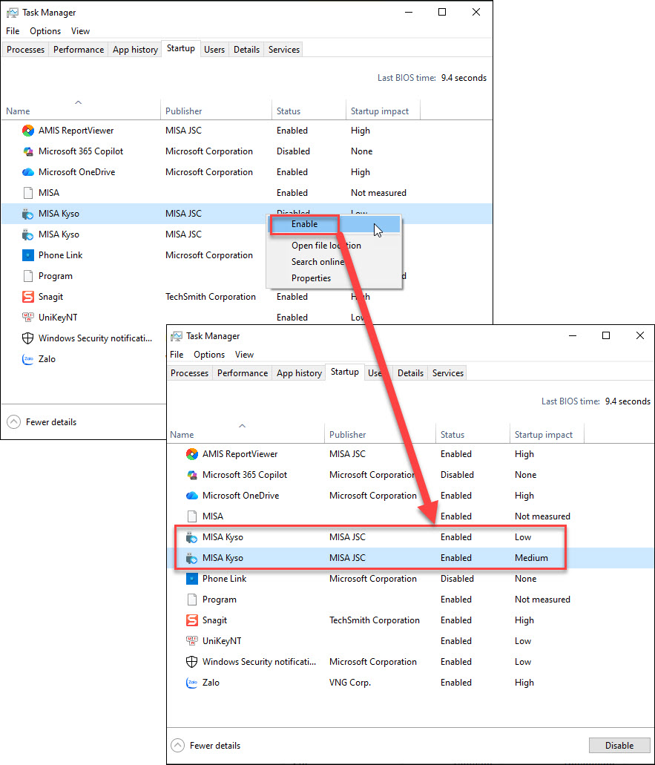Click Microsoft 365 Copilot icon in back window
This screenshot has width=655, height=765.
coord(27,151)
